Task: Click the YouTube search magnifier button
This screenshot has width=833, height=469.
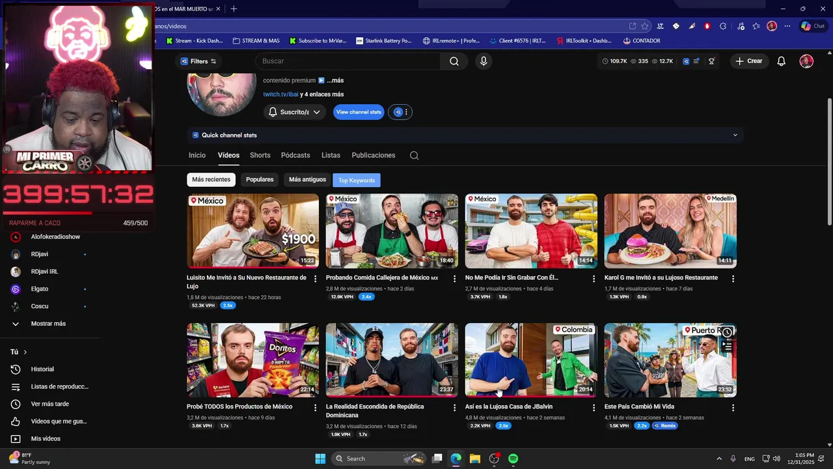Action: pos(454,61)
